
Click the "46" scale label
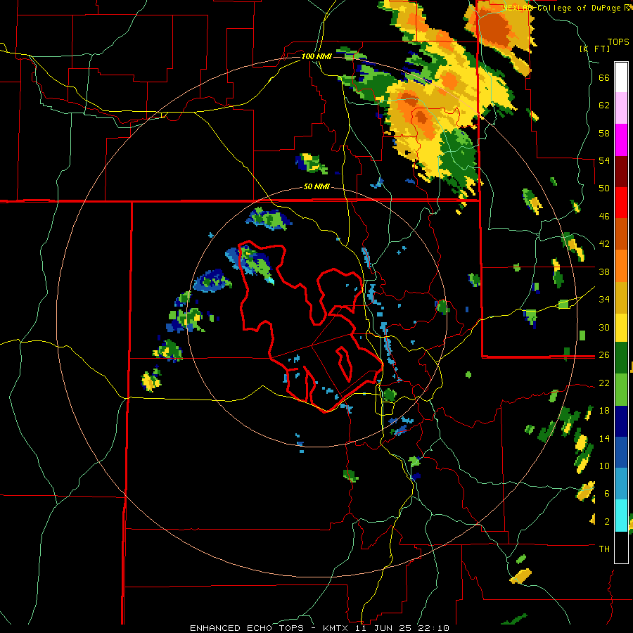(604, 217)
